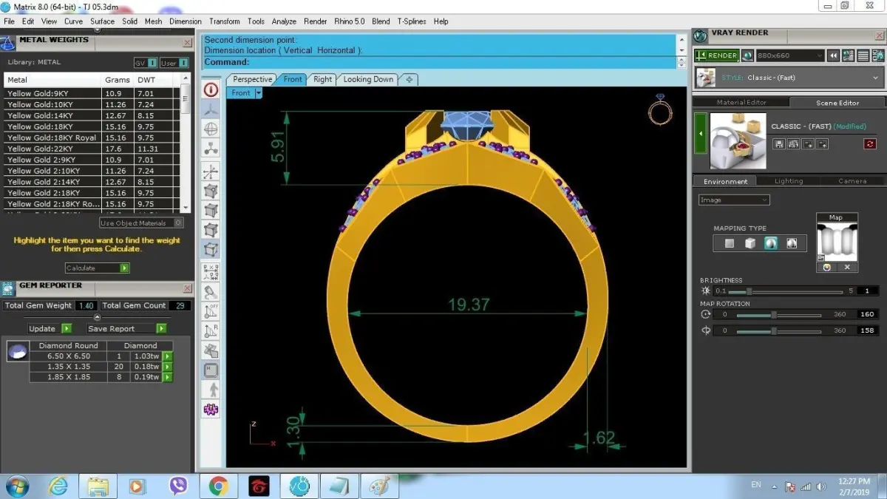Click Save Report button
887x499 pixels.
(x=126, y=328)
